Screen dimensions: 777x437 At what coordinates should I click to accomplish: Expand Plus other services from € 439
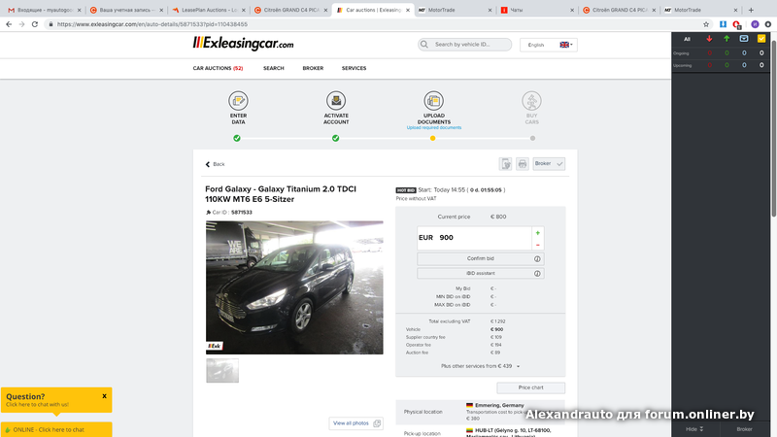[x=480, y=366]
